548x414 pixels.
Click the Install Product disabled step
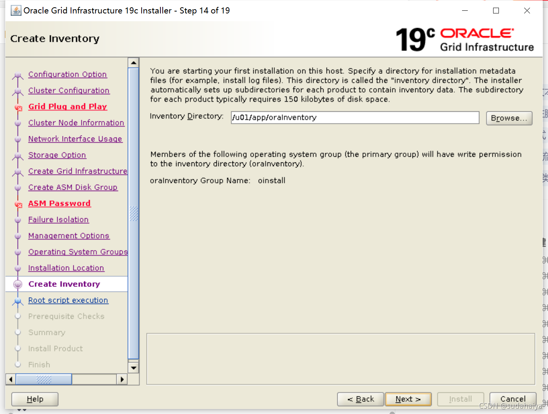pyautogui.click(x=55, y=348)
